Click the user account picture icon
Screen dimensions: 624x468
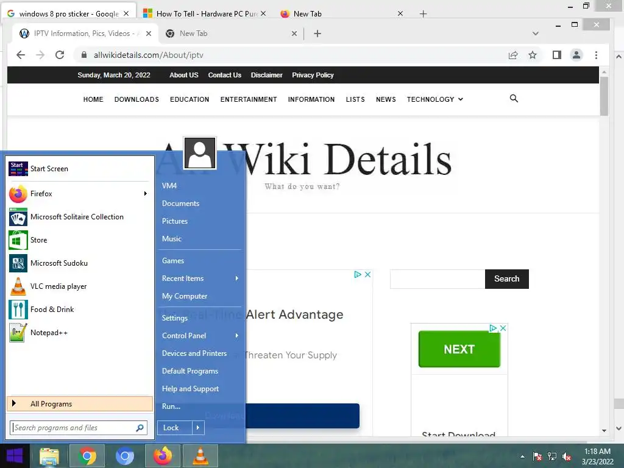200,153
